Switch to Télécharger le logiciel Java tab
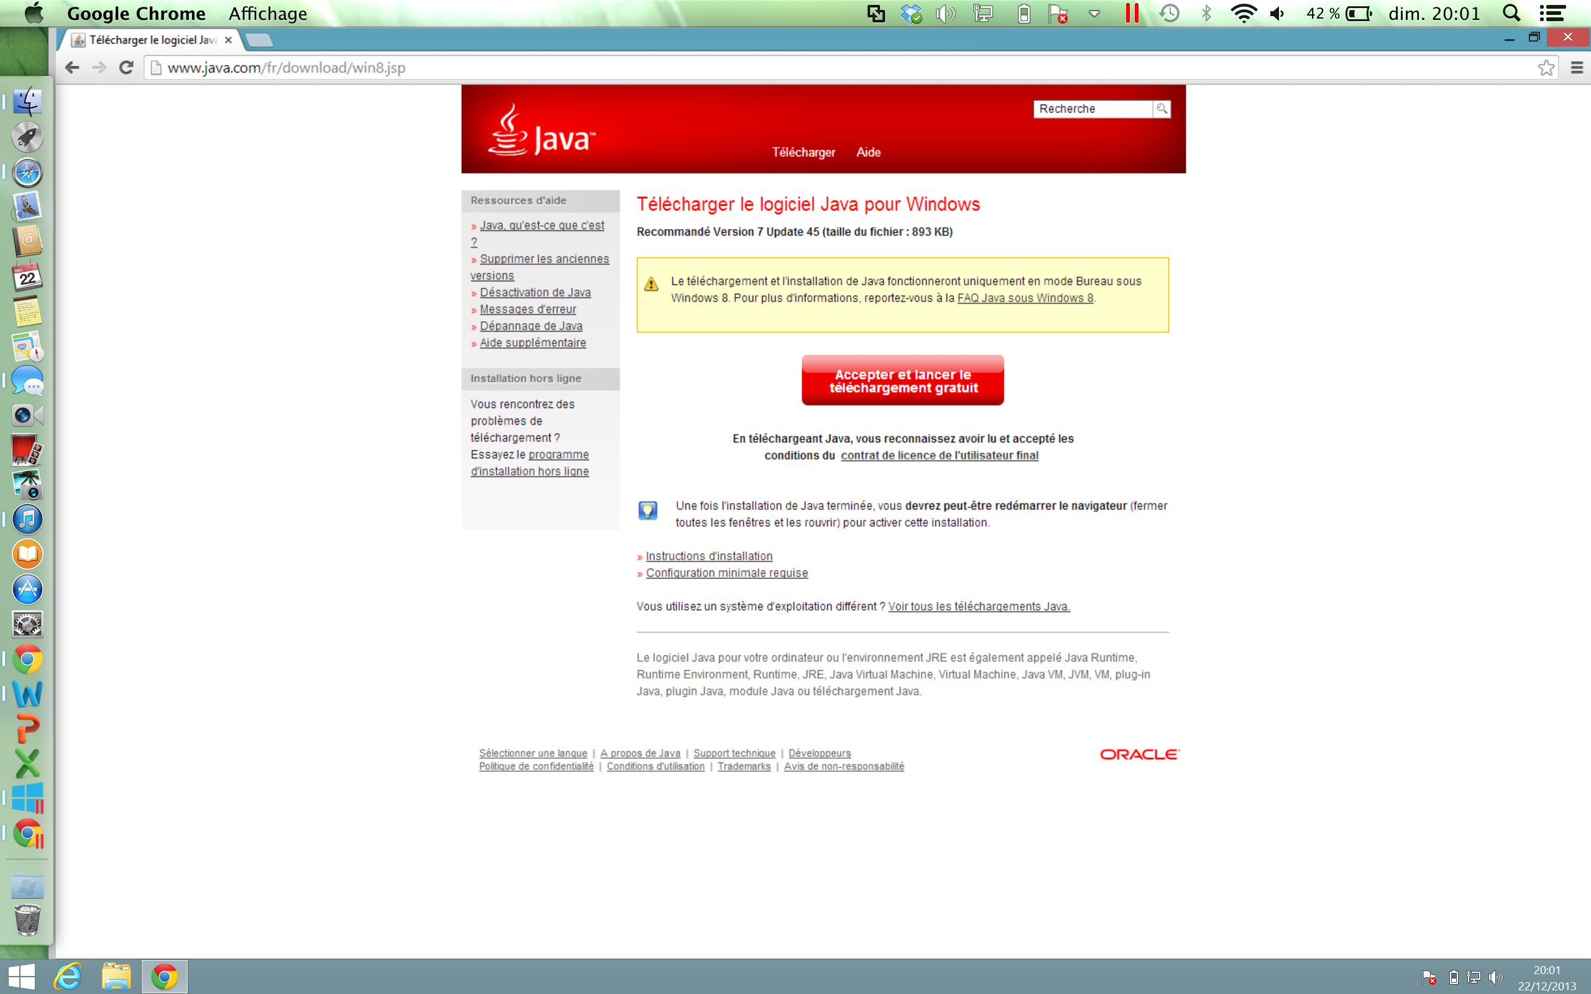The image size is (1591, 994). click(152, 40)
